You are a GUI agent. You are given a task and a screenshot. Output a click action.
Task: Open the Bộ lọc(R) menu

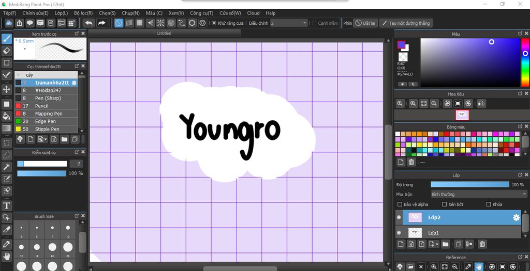pyautogui.click(x=83, y=13)
